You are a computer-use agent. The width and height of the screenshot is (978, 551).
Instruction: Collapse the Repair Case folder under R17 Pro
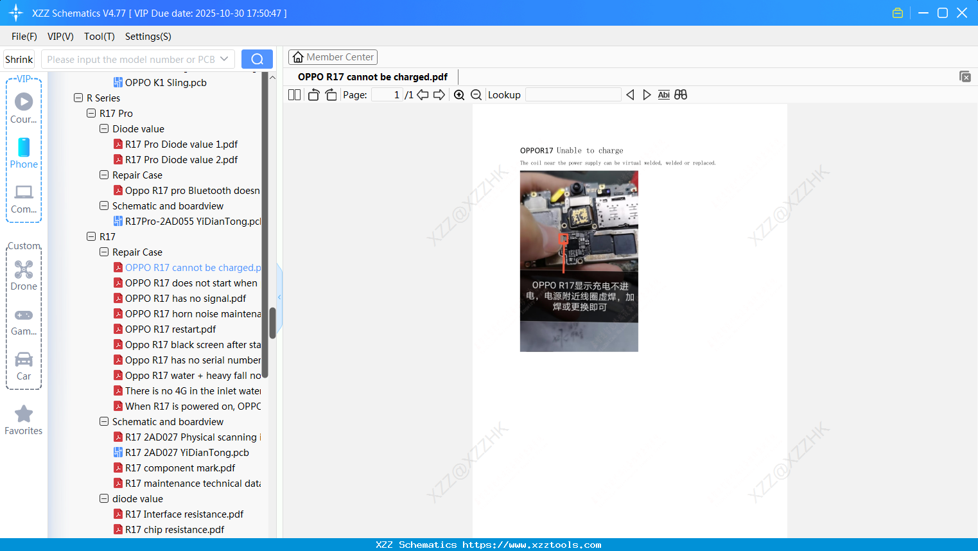click(104, 175)
